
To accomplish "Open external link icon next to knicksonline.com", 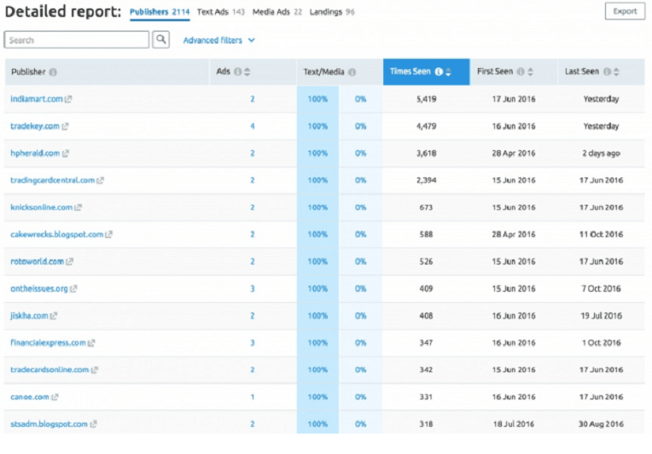I will 78,207.
